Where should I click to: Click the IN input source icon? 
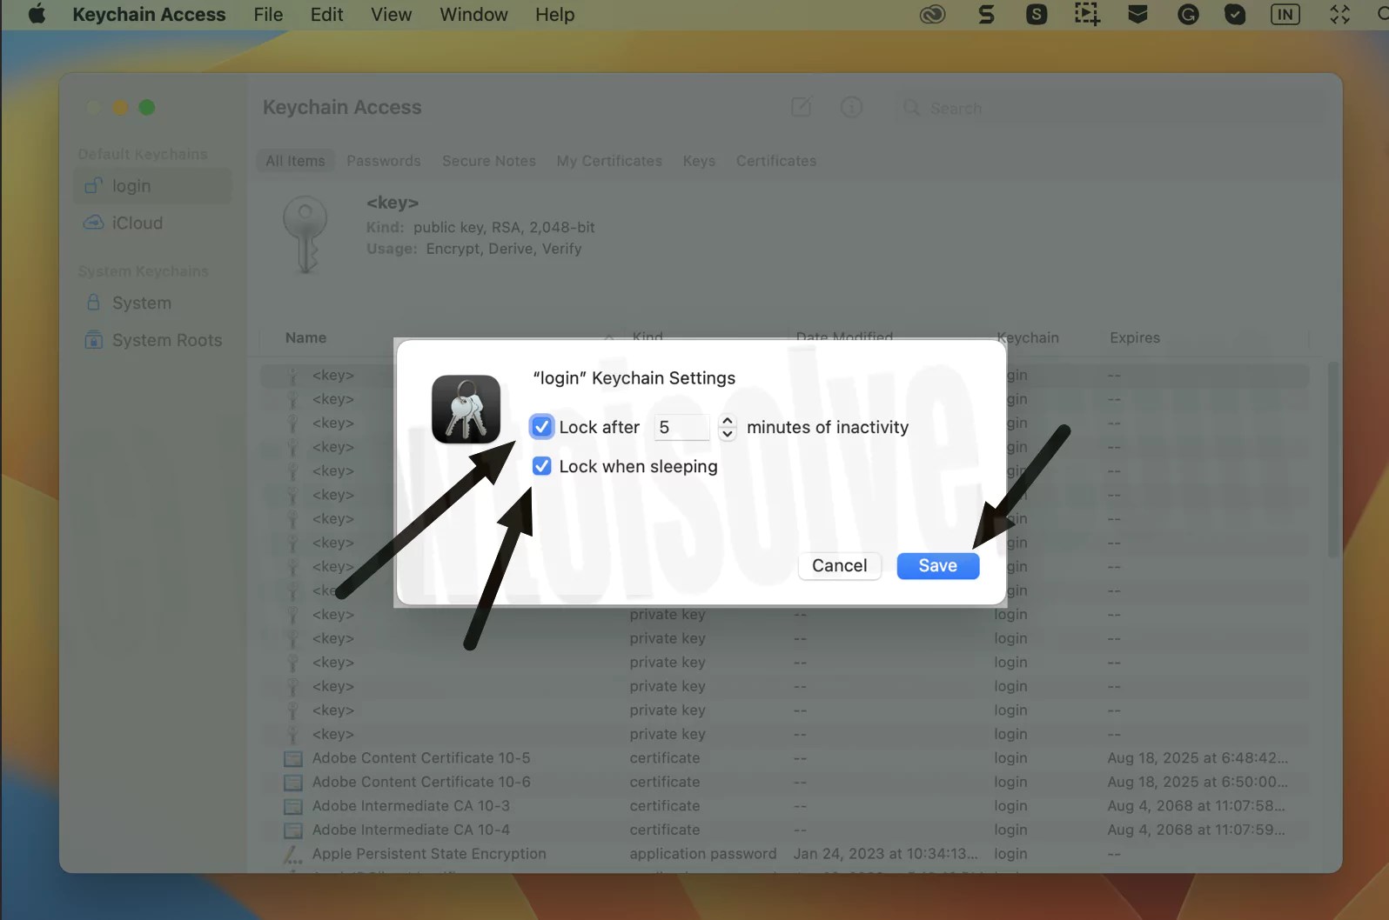[x=1285, y=15]
